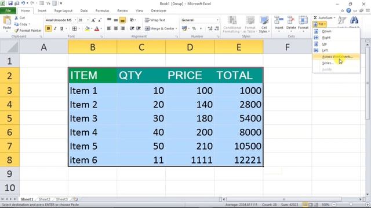Switch to the Formulas ribbon tab
Screen dimensions: 371x208
[102, 10]
